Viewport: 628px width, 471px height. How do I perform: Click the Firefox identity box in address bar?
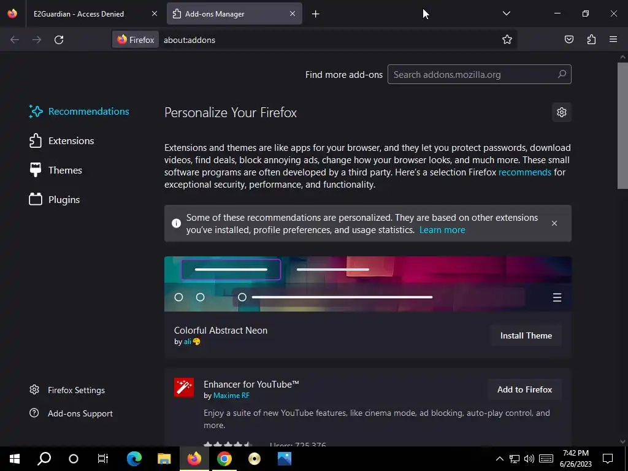(136, 40)
